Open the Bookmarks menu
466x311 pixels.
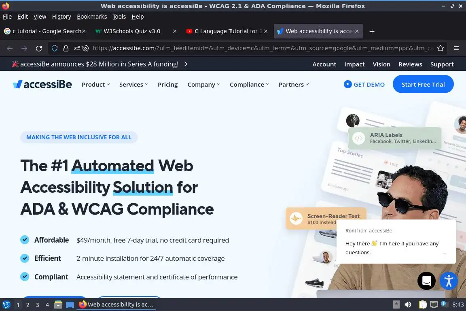pos(92,17)
